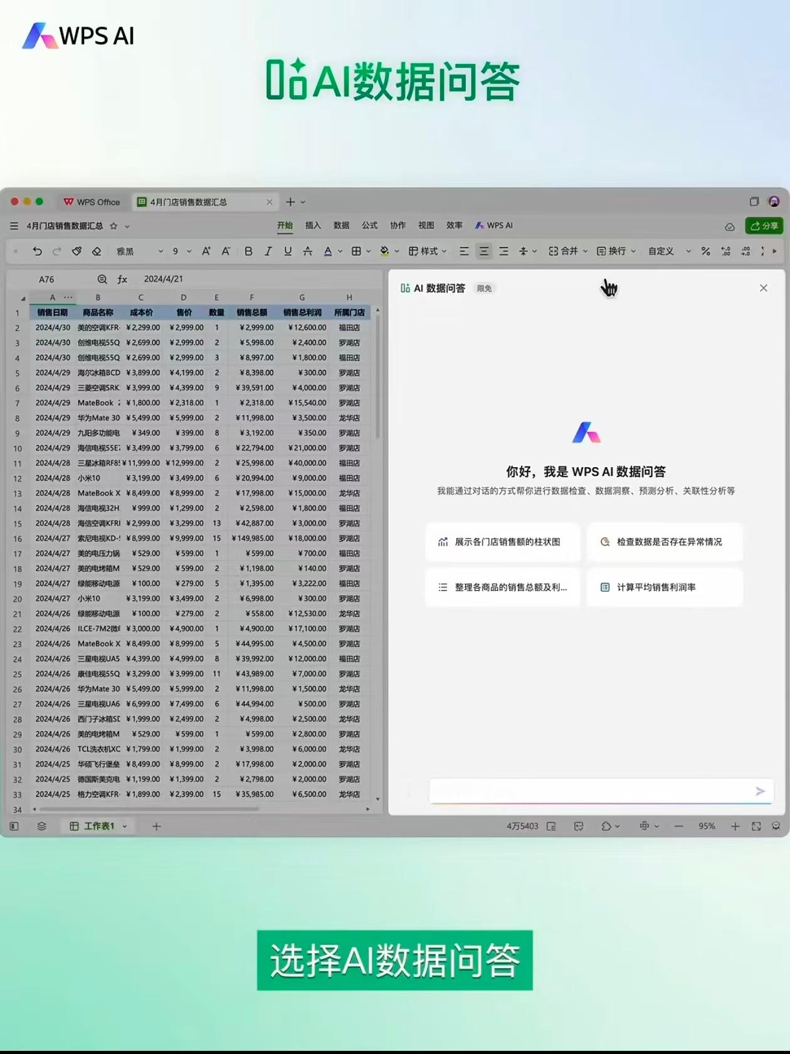The height and width of the screenshot is (1054, 790).
Task: Click 检查数据是否存在异常情况 suggestion
Action: [x=665, y=542]
